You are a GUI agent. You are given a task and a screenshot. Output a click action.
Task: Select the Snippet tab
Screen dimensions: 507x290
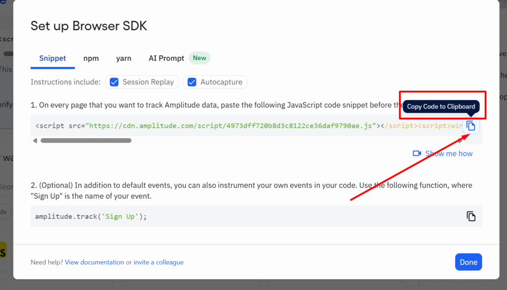coord(52,58)
